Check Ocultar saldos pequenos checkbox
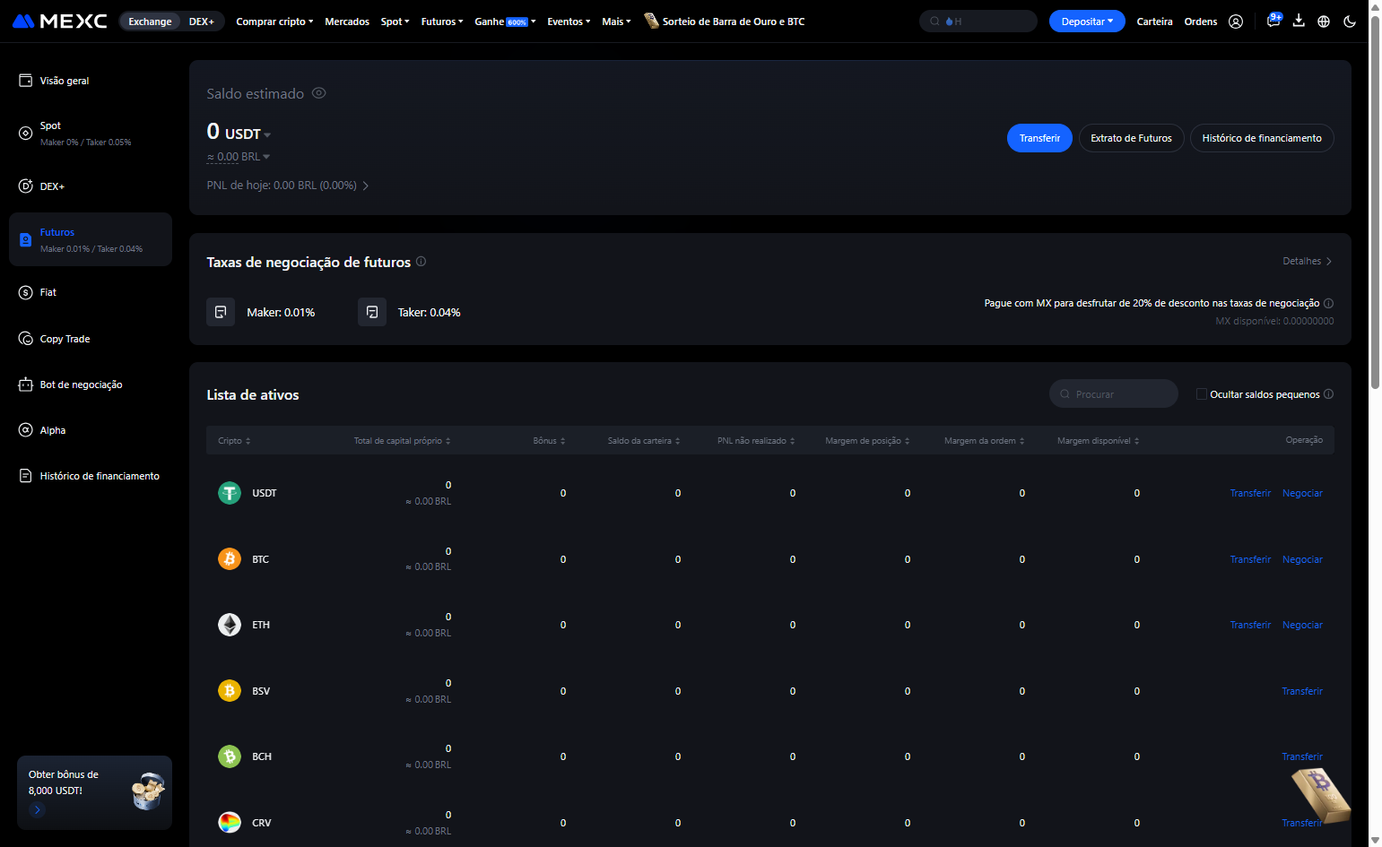 point(1202,394)
